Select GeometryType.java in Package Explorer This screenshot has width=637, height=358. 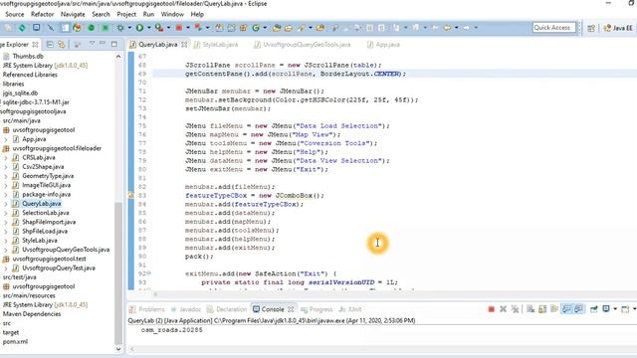pos(48,176)
